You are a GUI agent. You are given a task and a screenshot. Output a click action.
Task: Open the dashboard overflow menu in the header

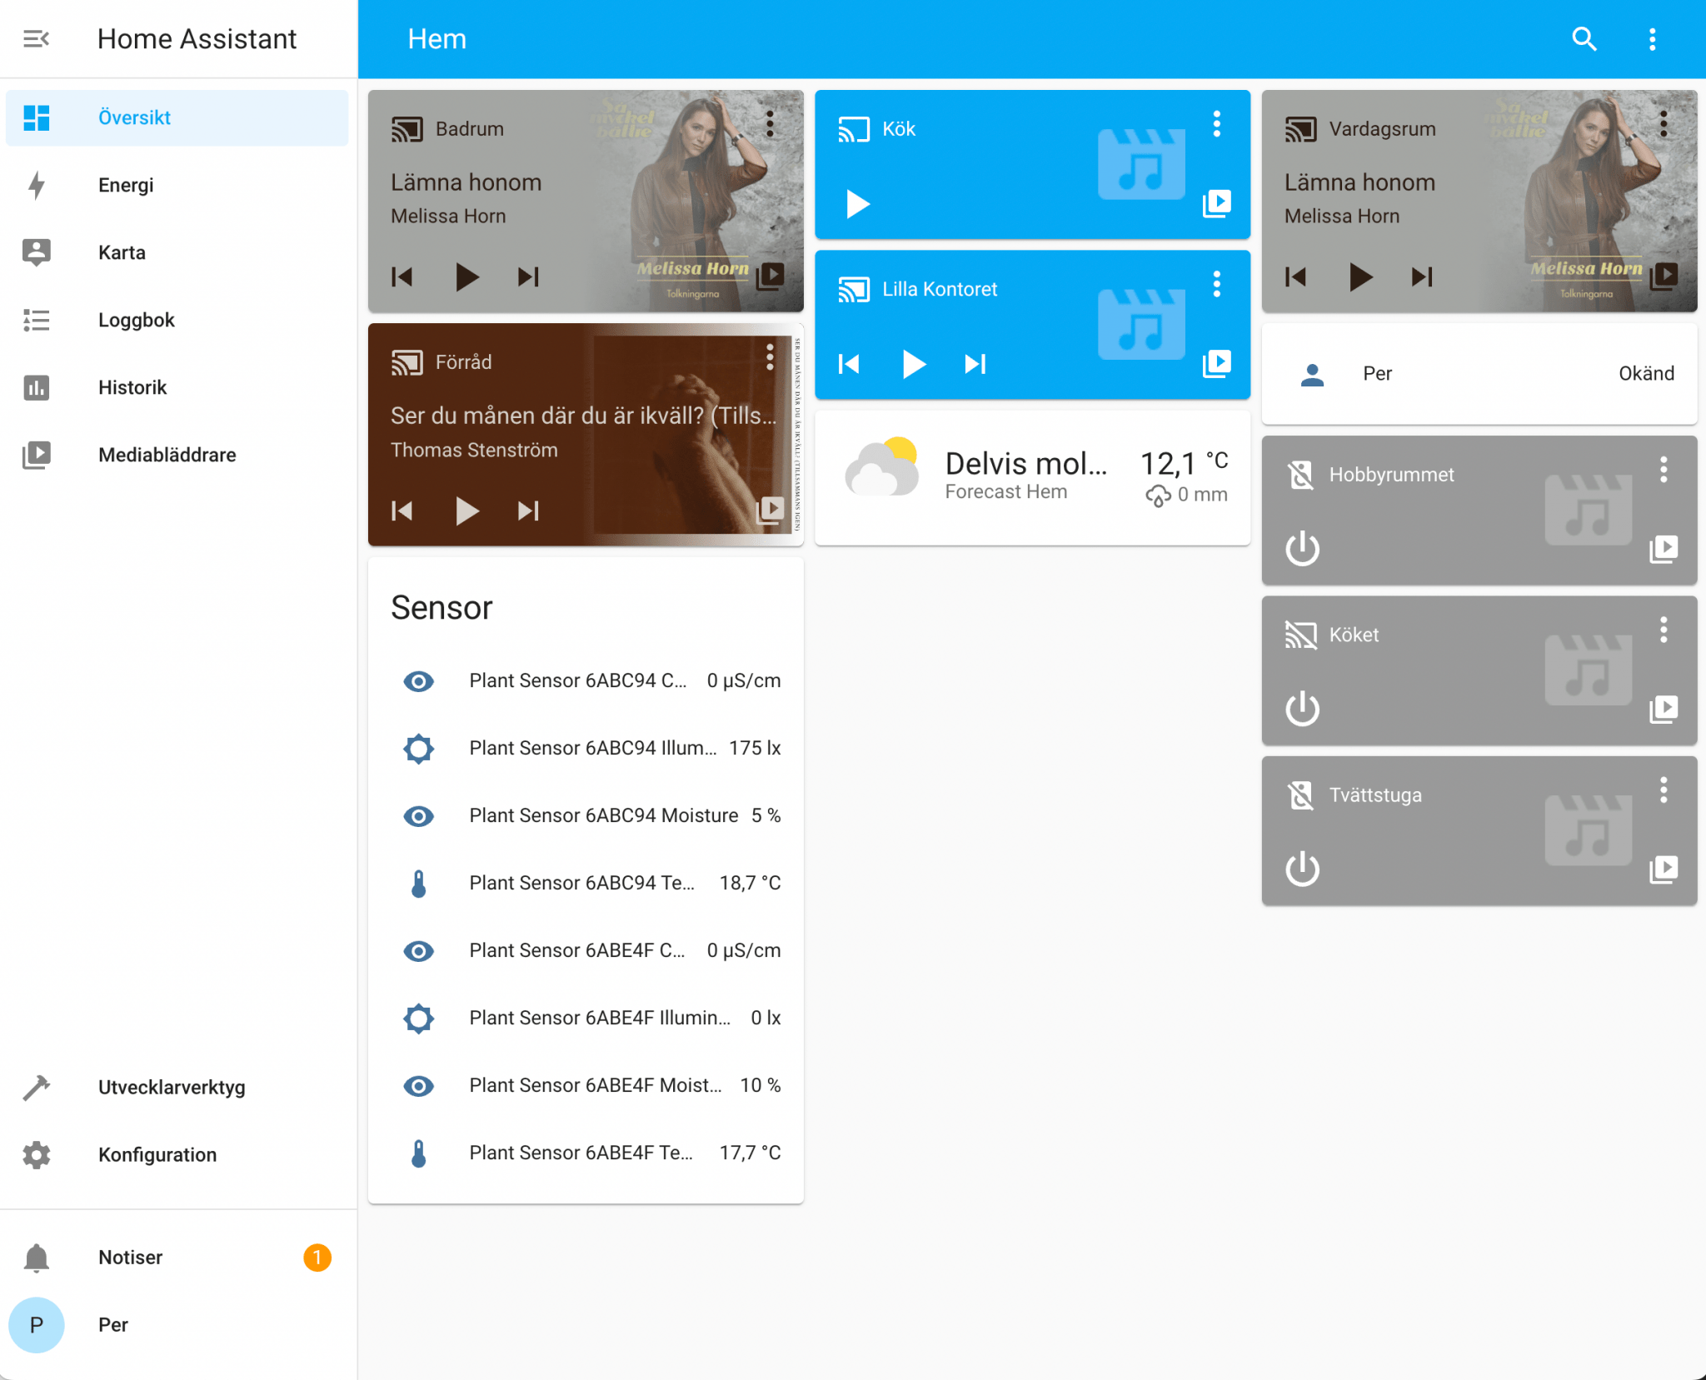pyautogui.click(x=1652, y=38)
